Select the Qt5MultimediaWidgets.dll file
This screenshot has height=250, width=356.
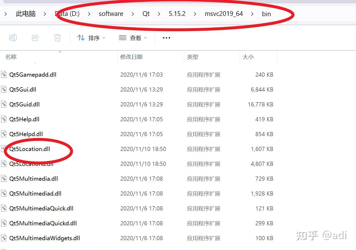point(44,238)
